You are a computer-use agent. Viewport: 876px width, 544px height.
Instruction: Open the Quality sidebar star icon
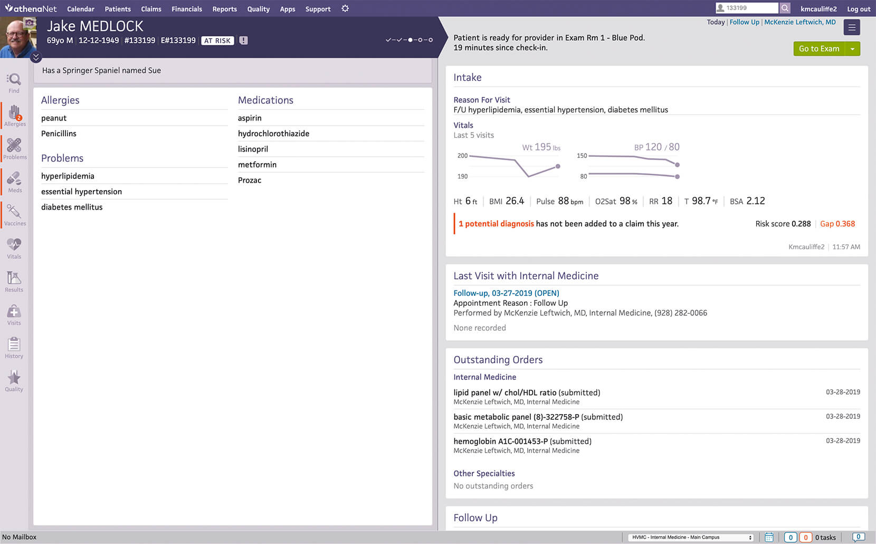click(x=14, y=381)
